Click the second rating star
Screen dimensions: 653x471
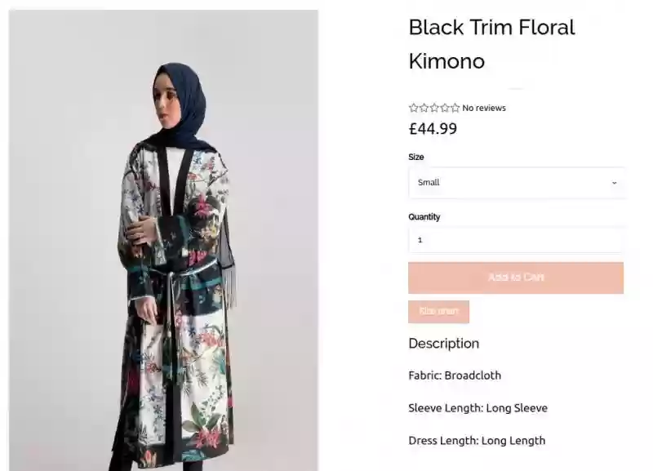click(x=424, y=108)
